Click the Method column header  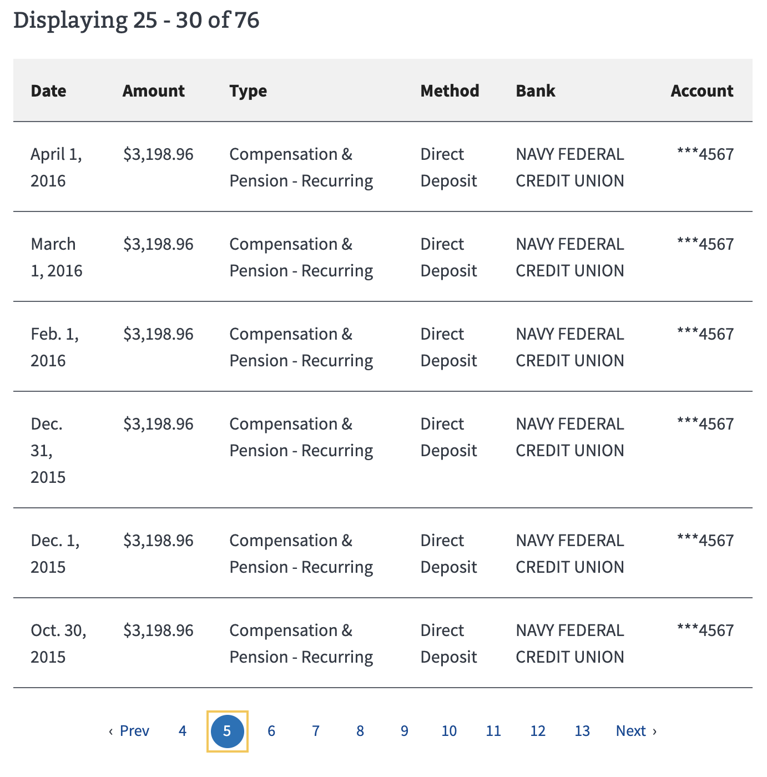pos(450,91)
